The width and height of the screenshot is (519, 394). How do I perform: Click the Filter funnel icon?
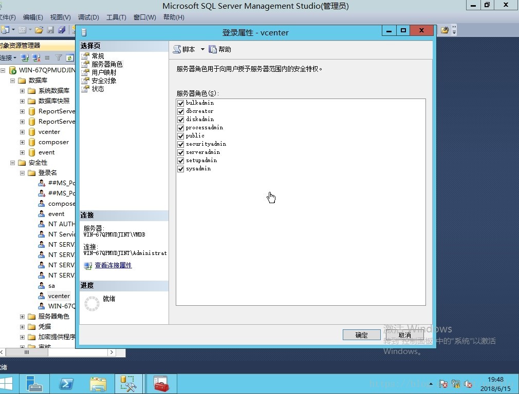59,58
